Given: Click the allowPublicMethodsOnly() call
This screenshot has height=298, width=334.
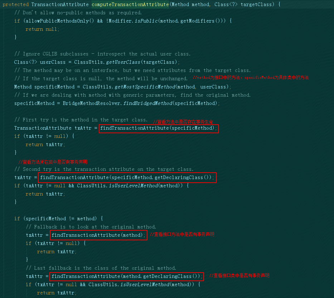Looking at the screenshot, I should pos(60,21).
